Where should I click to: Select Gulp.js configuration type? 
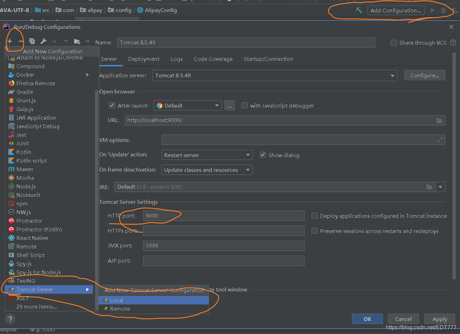point(49,109)
